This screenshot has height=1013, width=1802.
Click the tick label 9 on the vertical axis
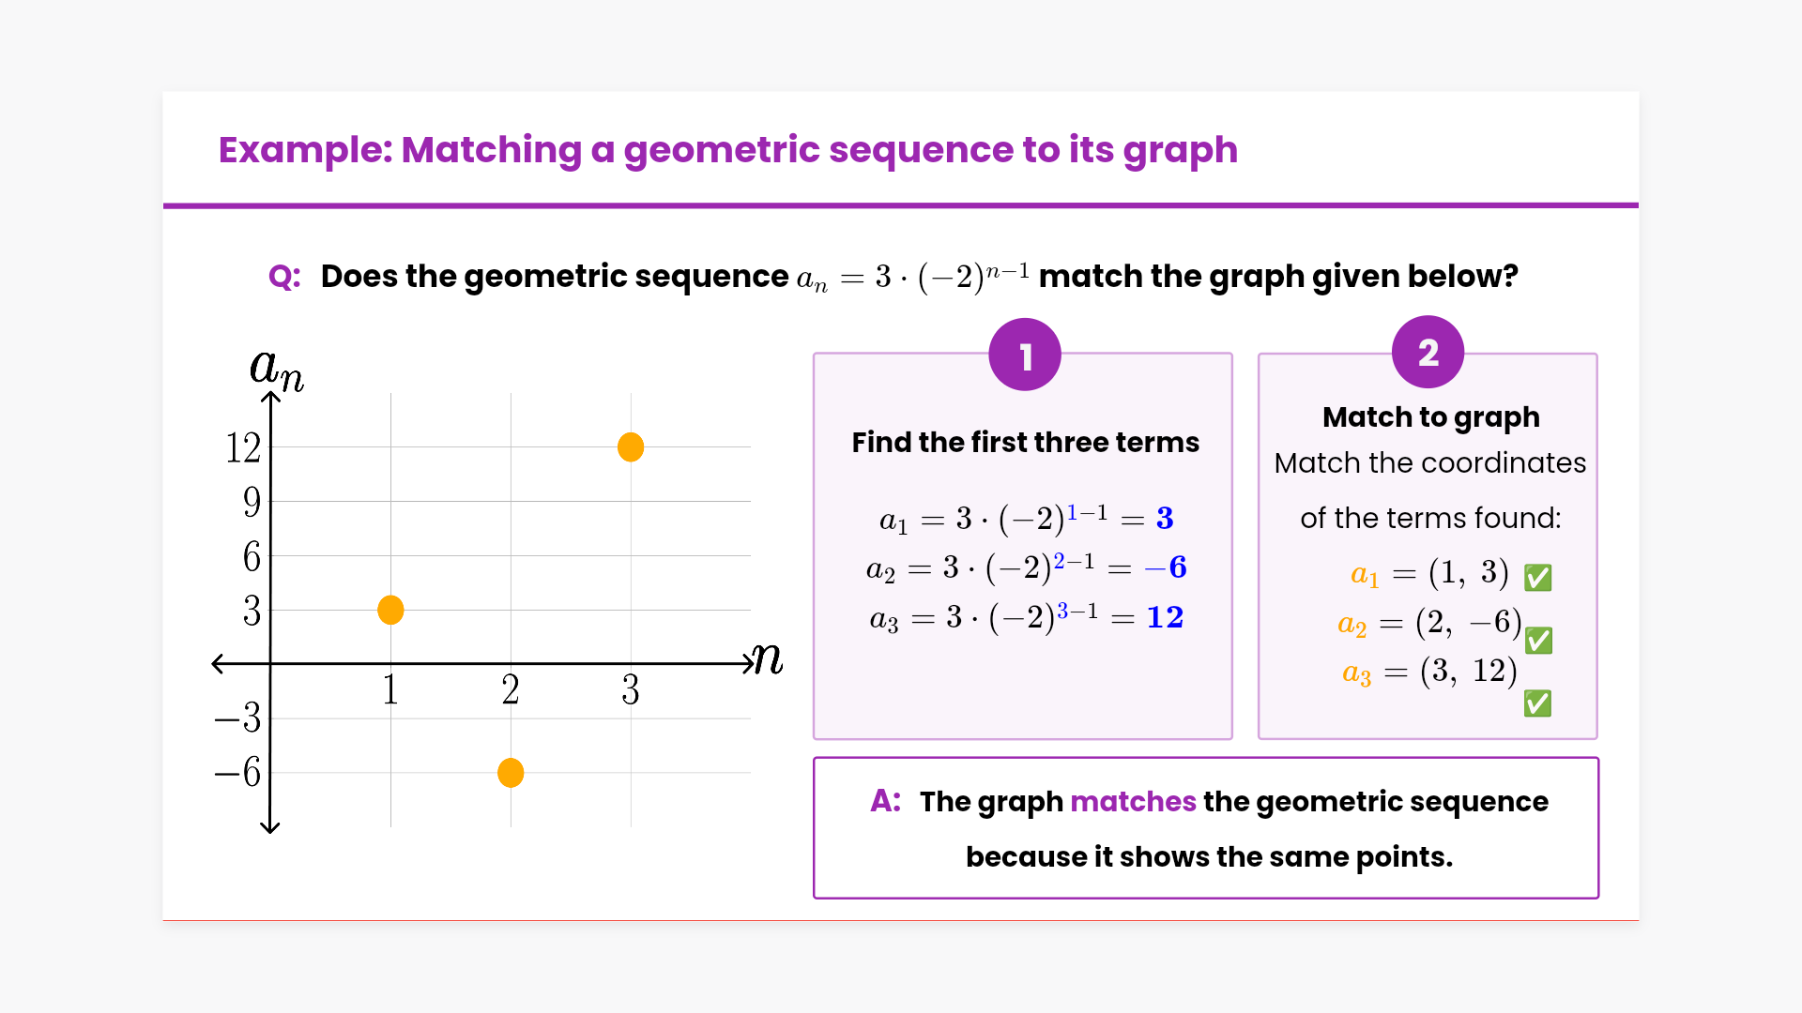click(252, 502)
